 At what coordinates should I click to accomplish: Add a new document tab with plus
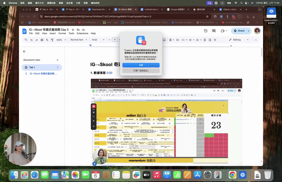tap(58, 60)
